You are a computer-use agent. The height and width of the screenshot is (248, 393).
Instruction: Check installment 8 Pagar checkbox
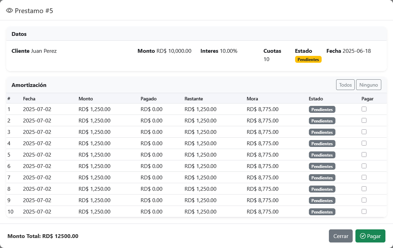tap(364, 189)
